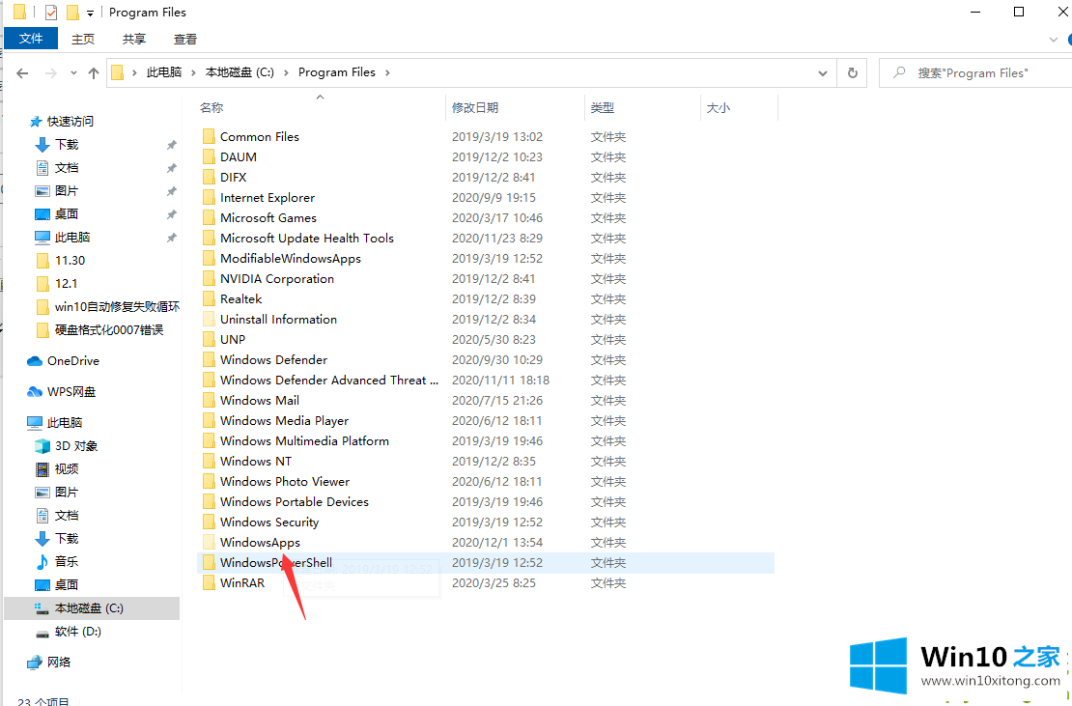The width and height of the screenshot is (1072, 706).
Task: Select the Windows Media Player folder
Action: point(284,421)
